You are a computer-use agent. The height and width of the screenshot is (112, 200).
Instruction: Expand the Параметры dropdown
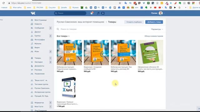[157, 29]
